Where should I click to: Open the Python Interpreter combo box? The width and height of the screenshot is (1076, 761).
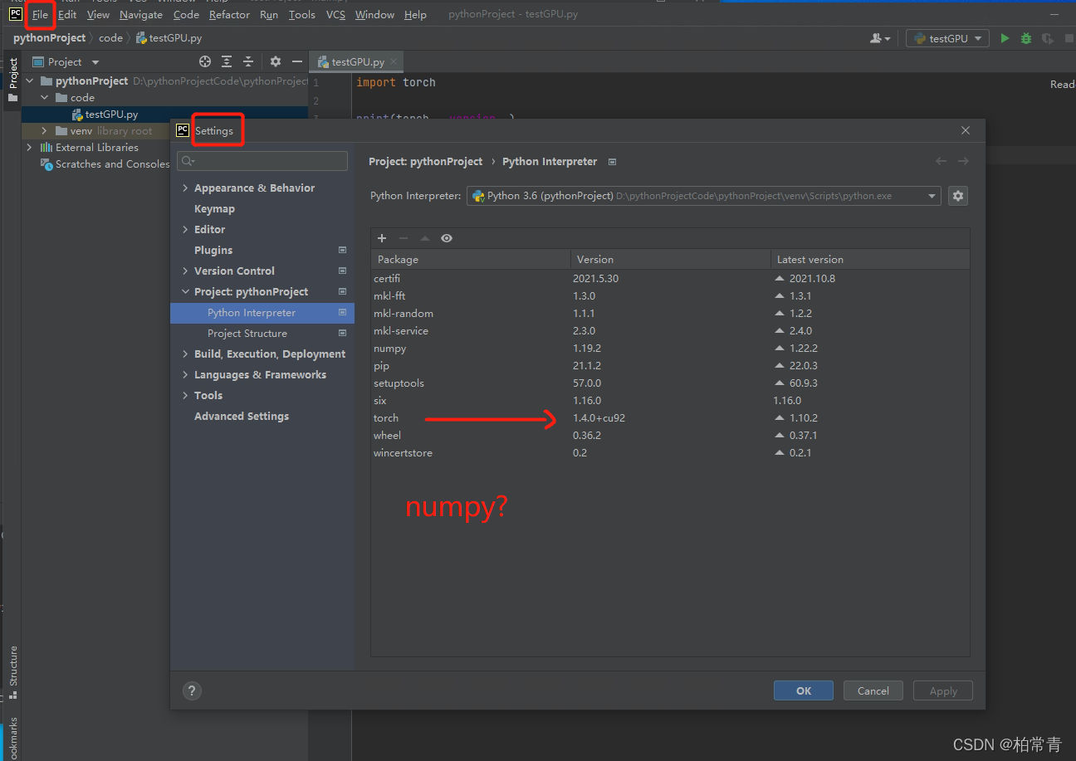point(704,196)
